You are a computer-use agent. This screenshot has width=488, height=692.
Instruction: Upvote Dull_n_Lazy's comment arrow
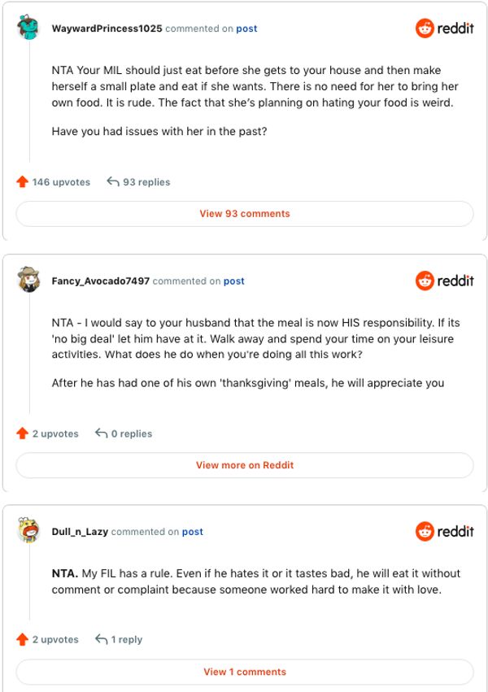[x=23, y=639]
